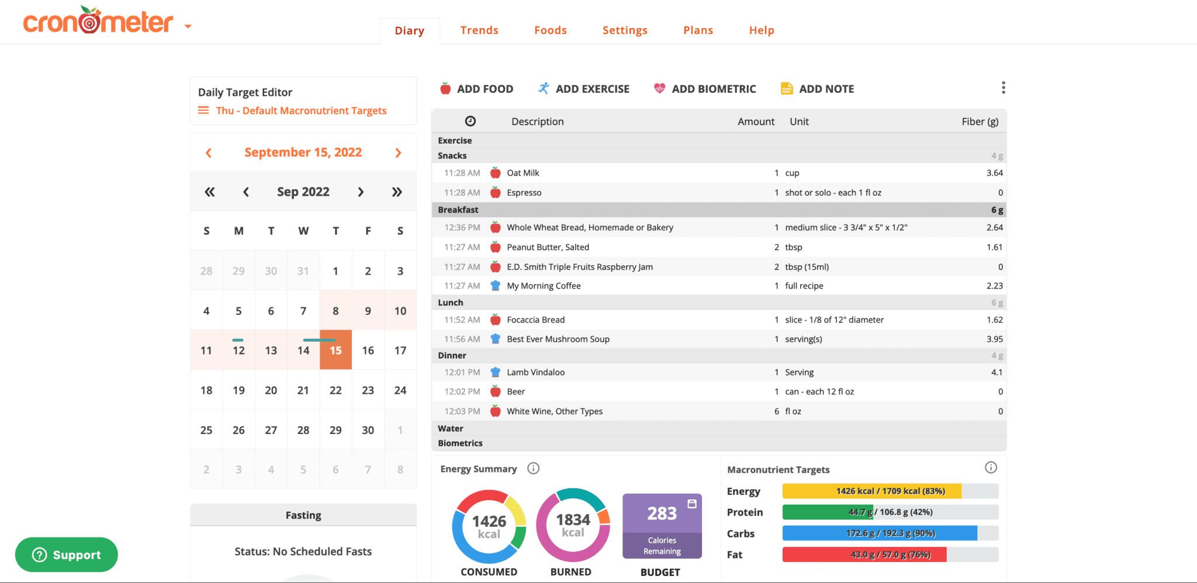Screen dimensions: 1197x583
Task: Click the green Support button
Action: pos(67,554)
